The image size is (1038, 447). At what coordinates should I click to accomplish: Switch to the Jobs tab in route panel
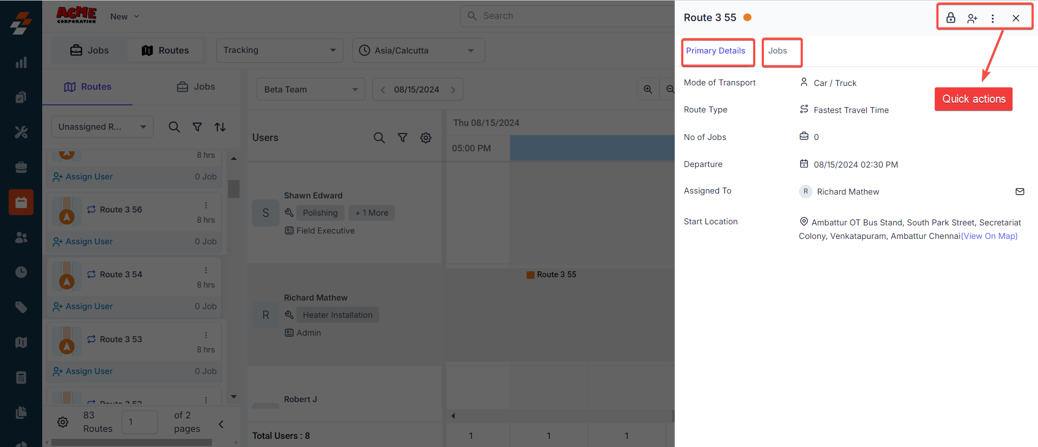point(777,51)
